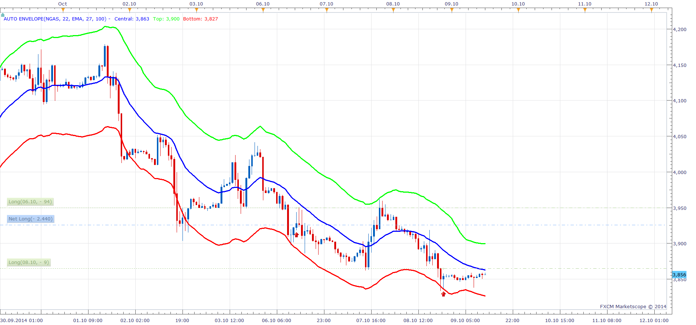Select the Long(06.10, - 94) position label

(30, 202)
